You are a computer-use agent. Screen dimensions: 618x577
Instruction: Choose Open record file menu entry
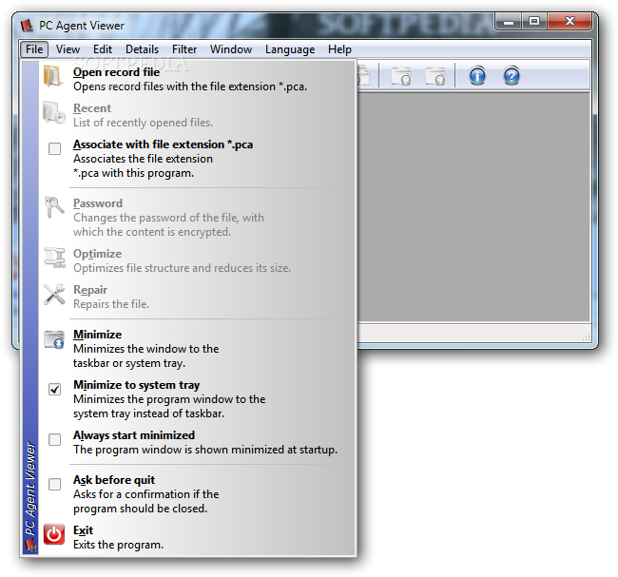[x=197, y=79]
